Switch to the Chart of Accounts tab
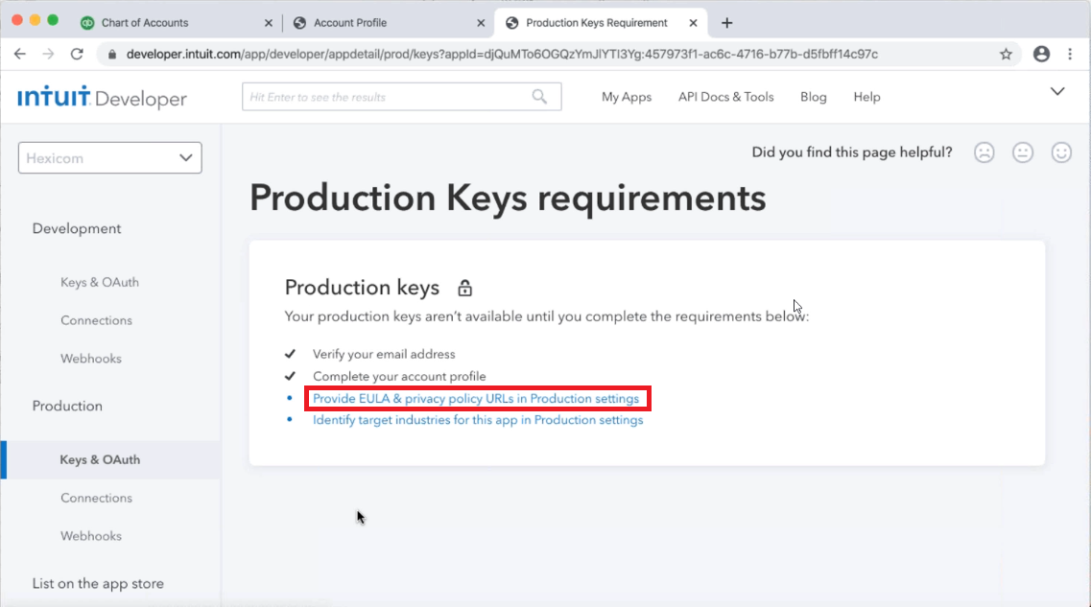The width and height of the screenshot is (1091, 607). 145,23
